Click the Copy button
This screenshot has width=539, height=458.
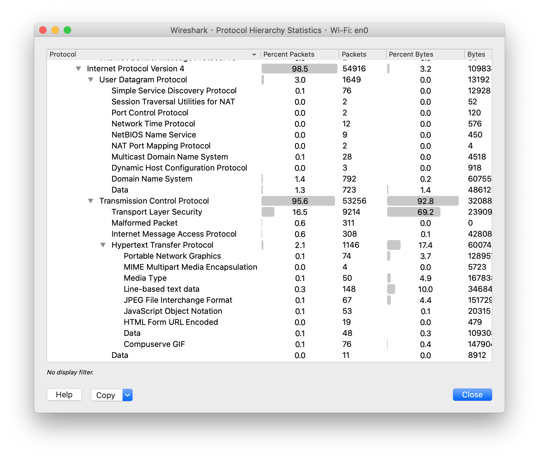point(107,395)
